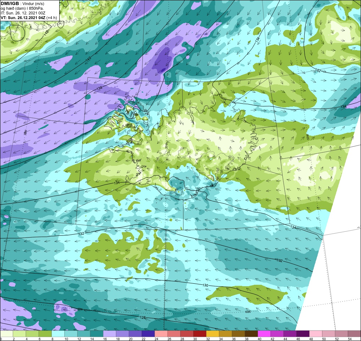361x341 pixels.
Task: Click the '10W' longitude label
Action: (308, 137)
